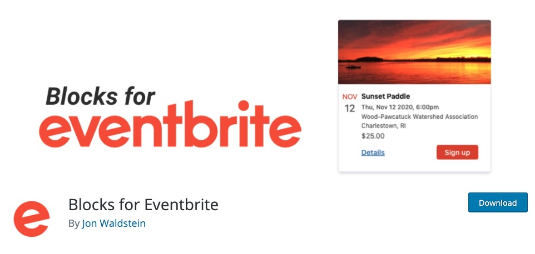Open the Jon Waldstein author link
The width and height of the screenshot is (535, 254).
click(113, 223)
